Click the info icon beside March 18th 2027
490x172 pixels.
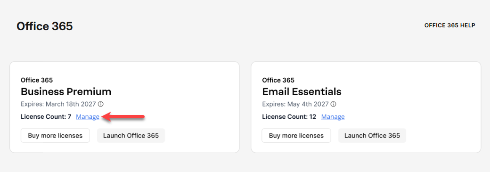[101, 104]
